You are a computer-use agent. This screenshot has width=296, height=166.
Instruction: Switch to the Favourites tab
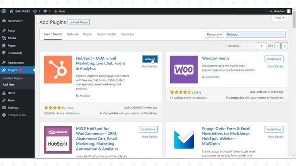[128, 34]
